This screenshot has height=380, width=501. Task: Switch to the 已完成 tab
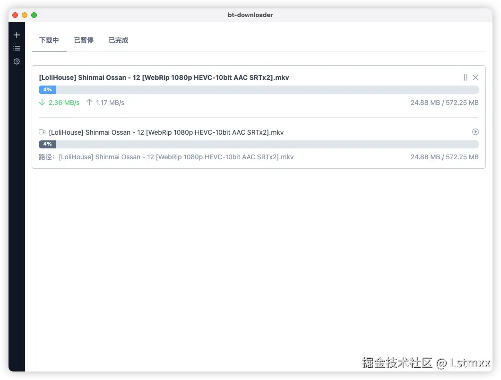point(118,40)
